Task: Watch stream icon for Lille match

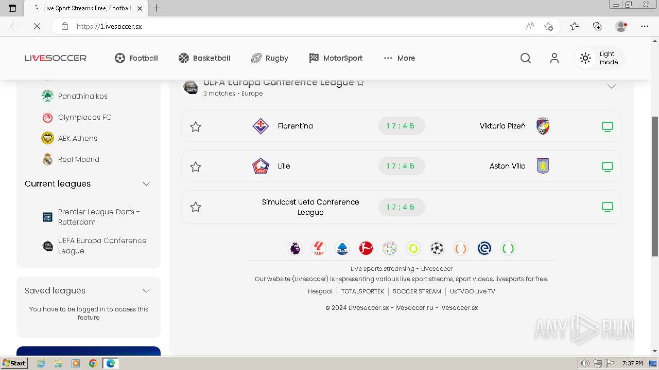Action: [x=608, y=166]
